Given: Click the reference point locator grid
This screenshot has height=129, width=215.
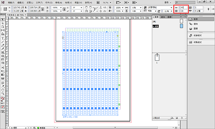Looking at the screenshot, I should pyautogui.click(x=5, y=9).
